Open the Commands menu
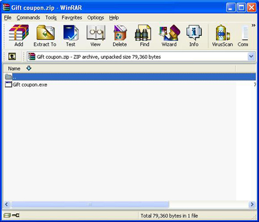 coord(28,18)
